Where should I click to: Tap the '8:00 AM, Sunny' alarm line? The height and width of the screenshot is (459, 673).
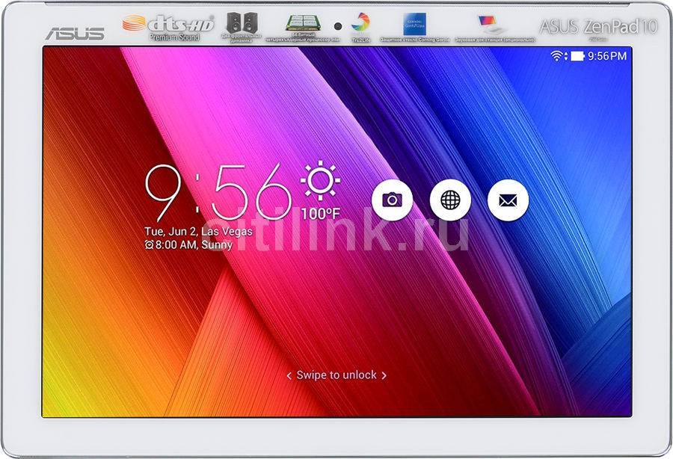[194, 244]
